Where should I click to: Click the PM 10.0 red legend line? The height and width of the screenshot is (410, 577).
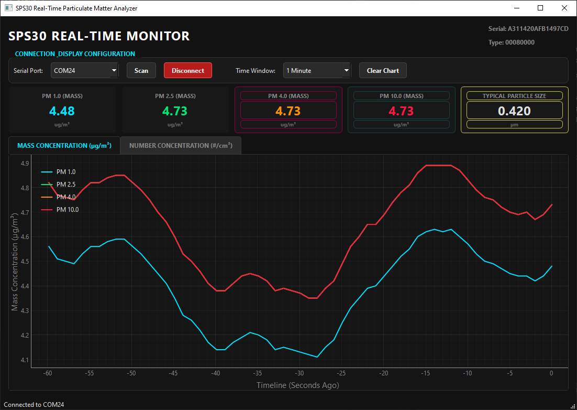click(x=47, y=210)
